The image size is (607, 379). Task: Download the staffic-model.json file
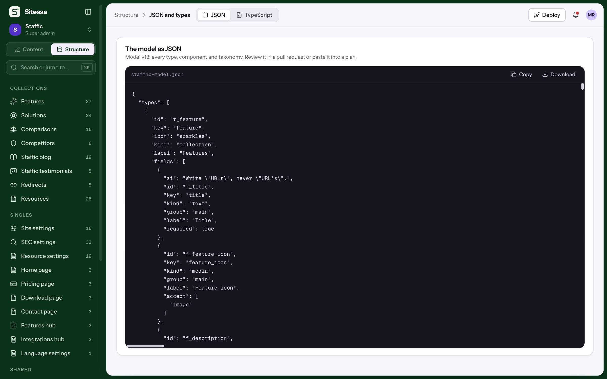pyautogui.click(x=559, y=75)
